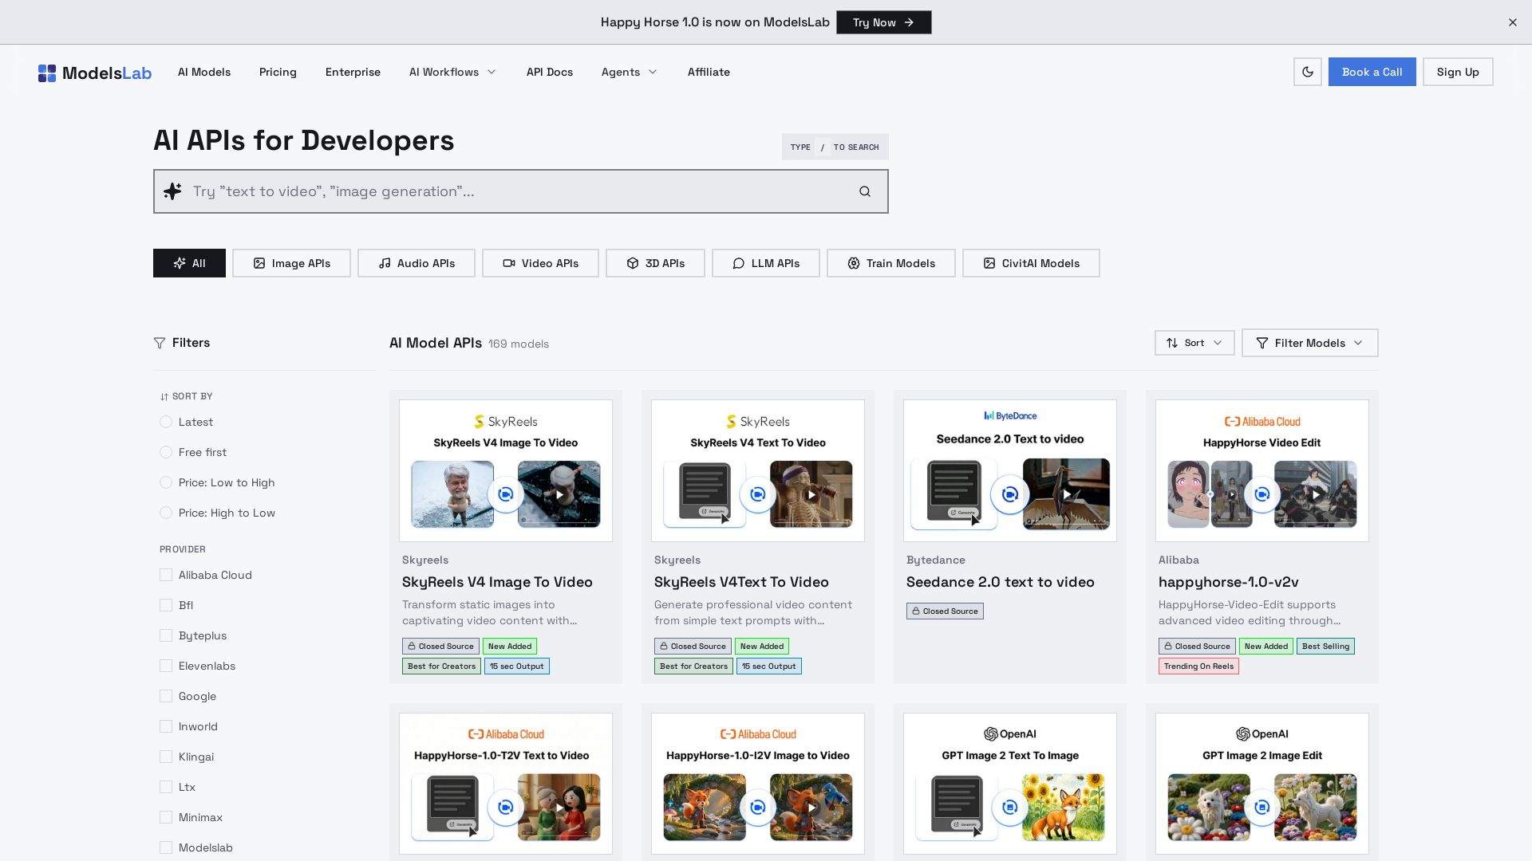Image resolution: width=1532 pixels, height=861 pixels.
Task: Click the Book a Call button
Action: (1372, 72)
